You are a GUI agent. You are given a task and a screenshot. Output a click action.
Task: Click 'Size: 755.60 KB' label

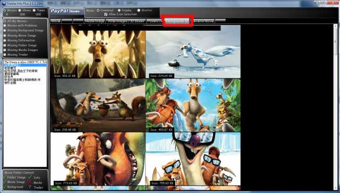[163, 183]
